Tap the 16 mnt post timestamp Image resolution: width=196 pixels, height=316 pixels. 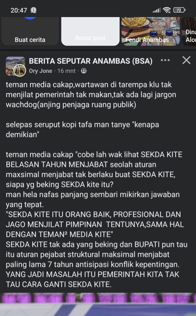(x=66, y=71)
